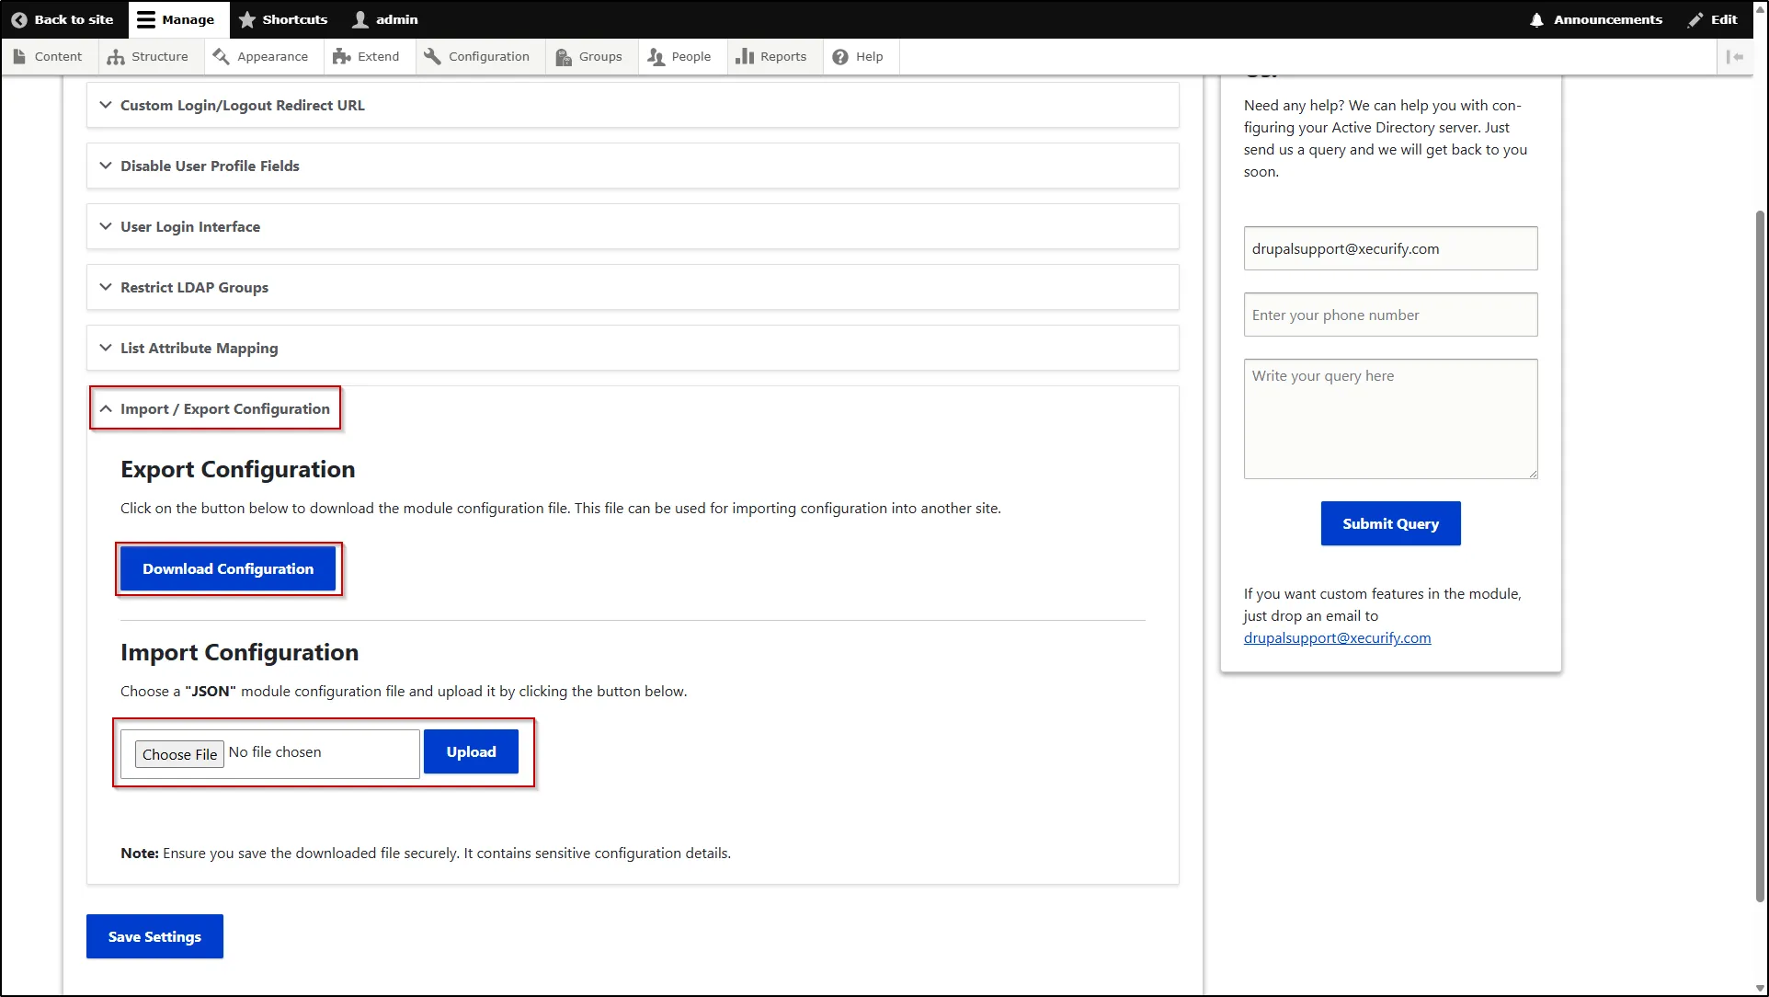The width and height of the screenshot is (1769, 997).
Task: Open the Help section
Action: (859, 56)
